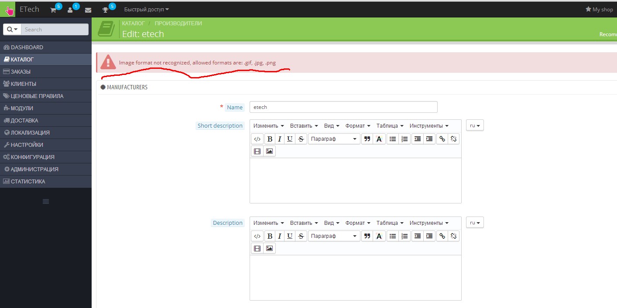The height and width of the screenshot is (308, 617).
Task: Open Инструменты menu in Description editor
Action: tap(429, 223)
